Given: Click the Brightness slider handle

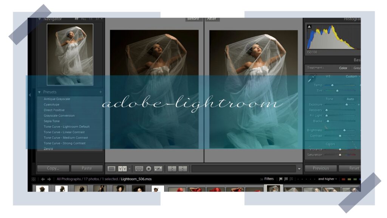Looking at the screenshot, I should [x=344, y=130].
